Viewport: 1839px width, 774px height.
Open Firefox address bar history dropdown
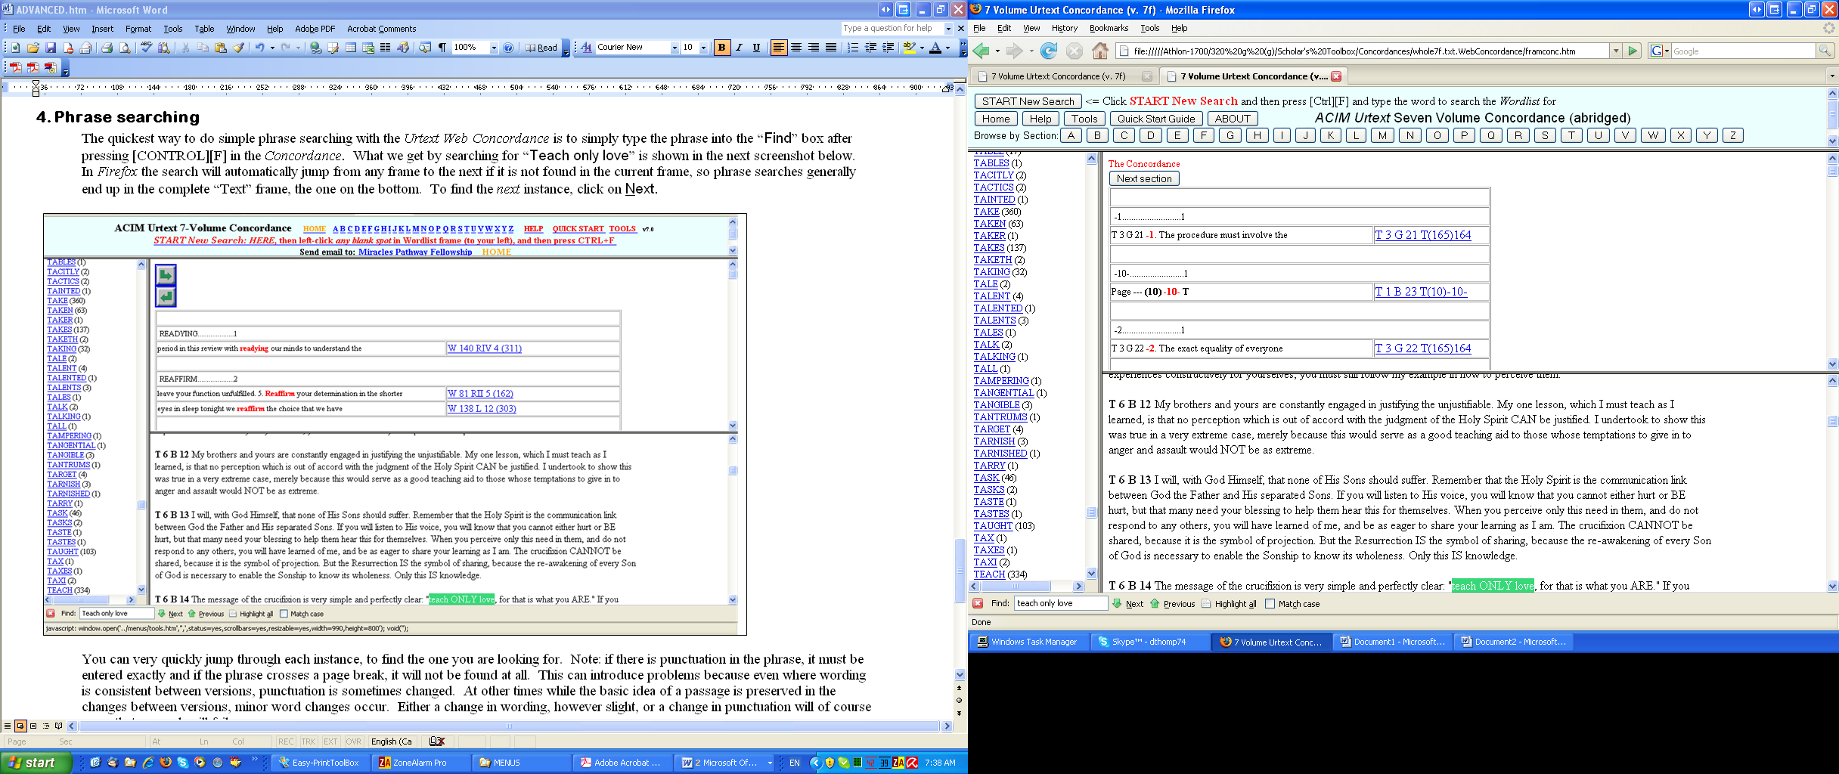[x=1616, y=51]
